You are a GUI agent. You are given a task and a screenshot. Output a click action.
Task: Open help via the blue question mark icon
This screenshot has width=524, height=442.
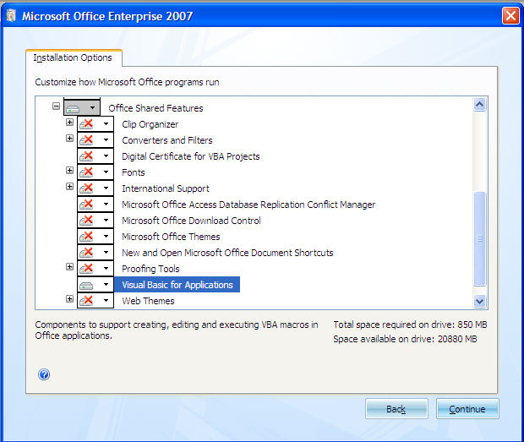click(x=44, y=374)
